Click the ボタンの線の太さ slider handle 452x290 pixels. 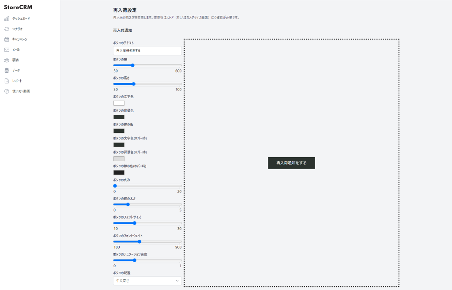pyautogui.click(x=128, y=204)
